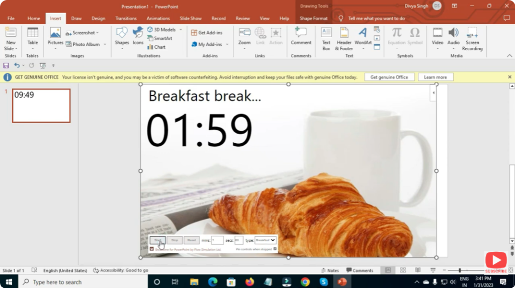Expand the Screenshot dropdown
The width and height of the screenshot is (515, 288).
tap(97, 33)
